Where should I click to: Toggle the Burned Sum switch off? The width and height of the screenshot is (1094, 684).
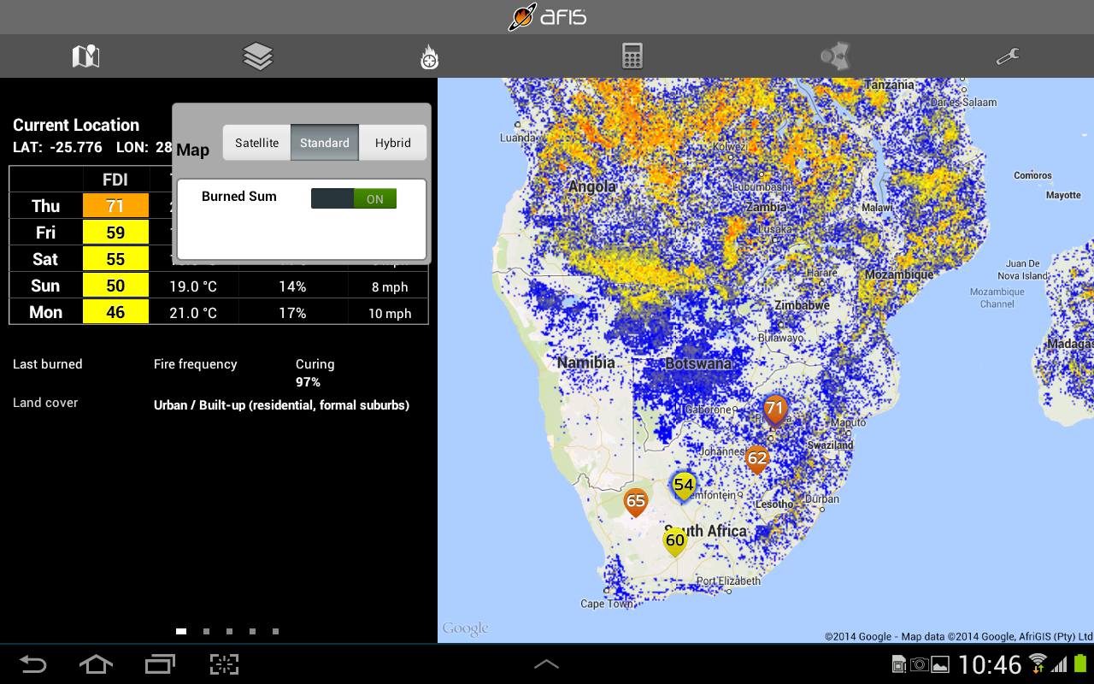tap(354, 198)
